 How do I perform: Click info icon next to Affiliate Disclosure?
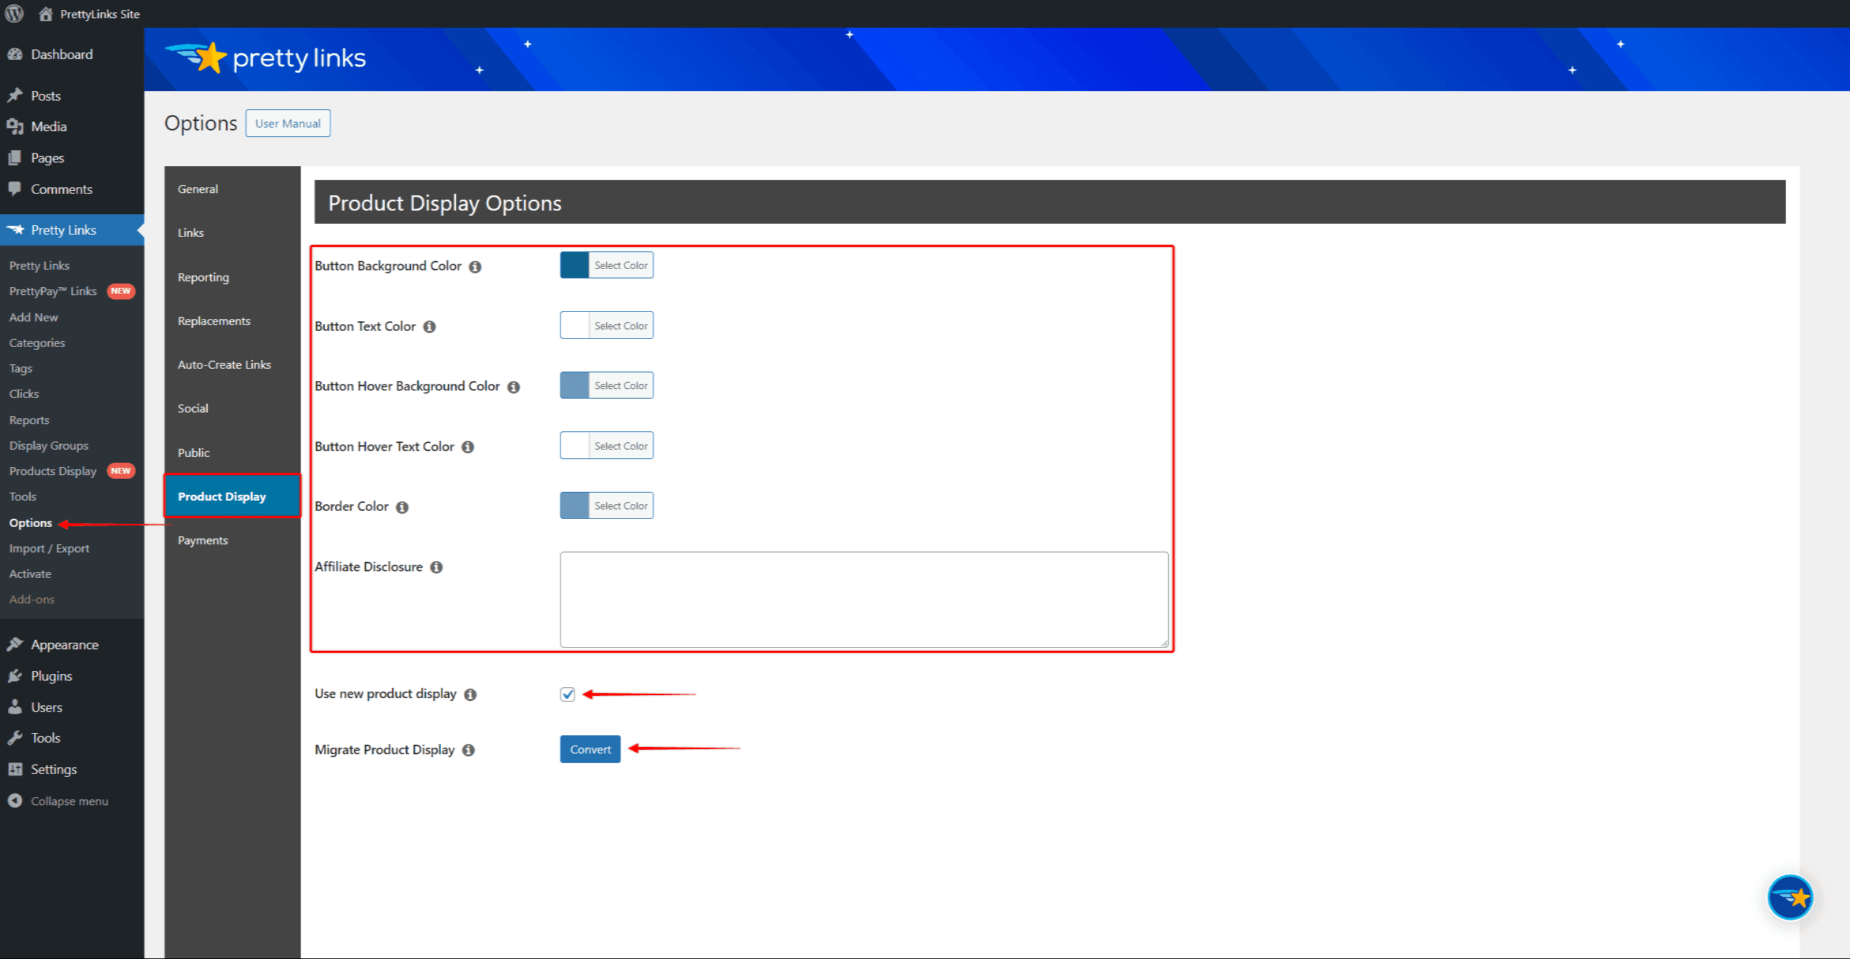[436, 567]
